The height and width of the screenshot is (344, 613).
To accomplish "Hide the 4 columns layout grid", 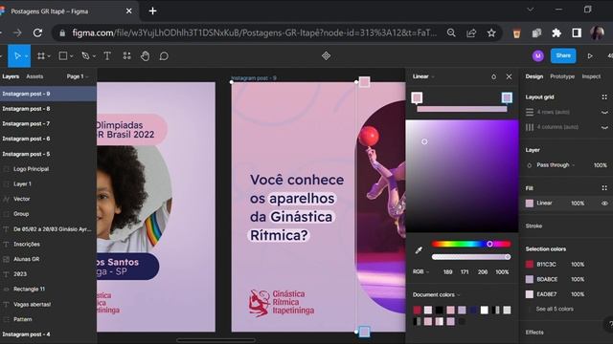I will (604, 127).
